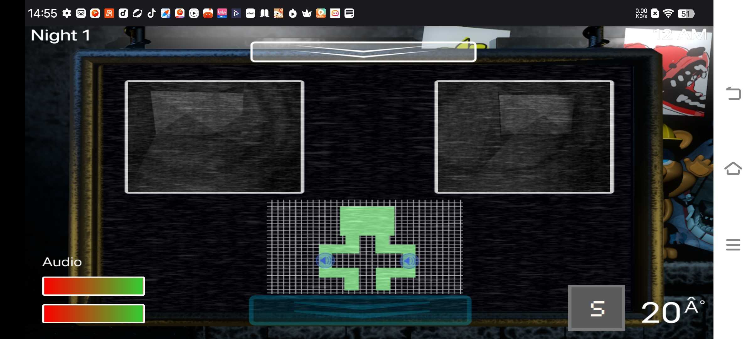Tap the flame play notification icon
The height and width of the screenshot is (339, 753).
coord(293,13)
